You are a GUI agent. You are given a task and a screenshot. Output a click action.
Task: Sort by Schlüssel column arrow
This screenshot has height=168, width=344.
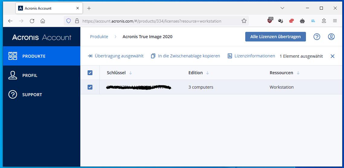pyautogui.click(x=130, y=73)
